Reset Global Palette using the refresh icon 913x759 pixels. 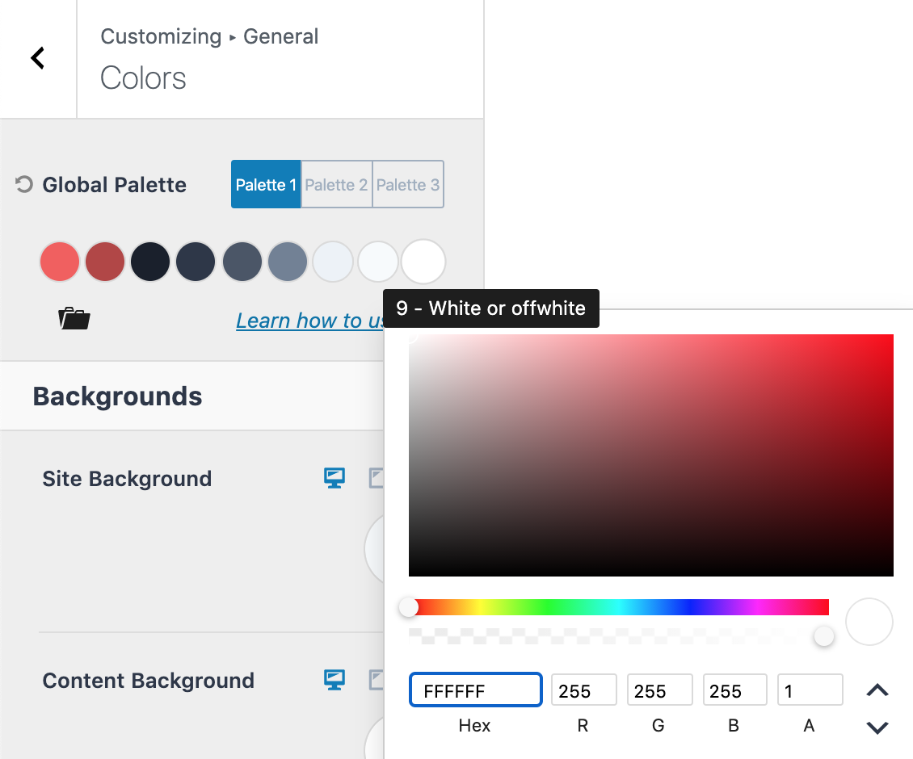click(24, 185)
